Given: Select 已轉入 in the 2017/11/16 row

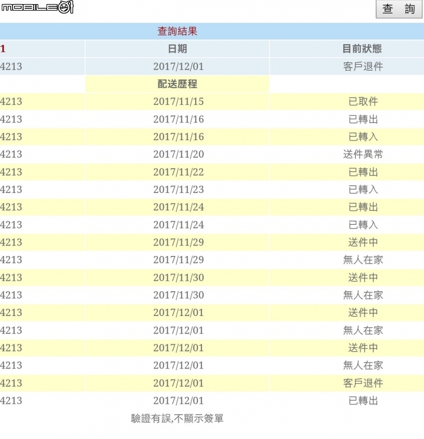Looking at the screenshot, I should click(x=363, y=137).
